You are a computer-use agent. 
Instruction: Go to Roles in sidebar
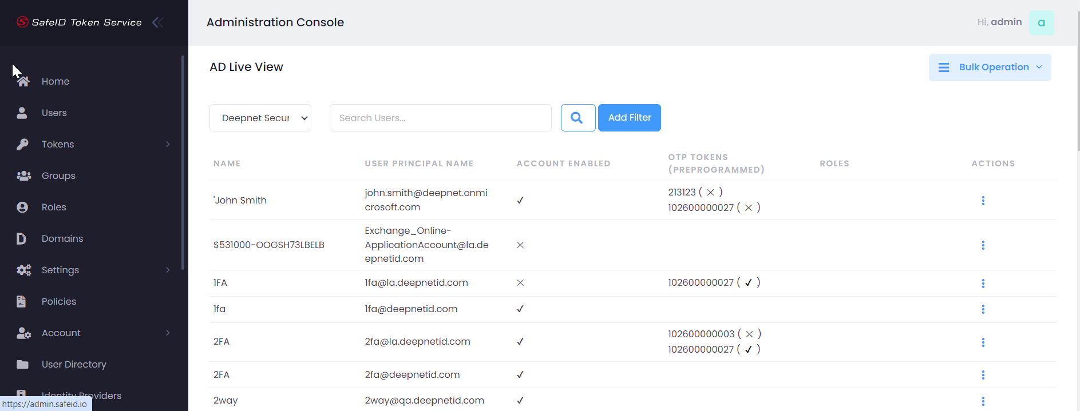coord(54,208)
